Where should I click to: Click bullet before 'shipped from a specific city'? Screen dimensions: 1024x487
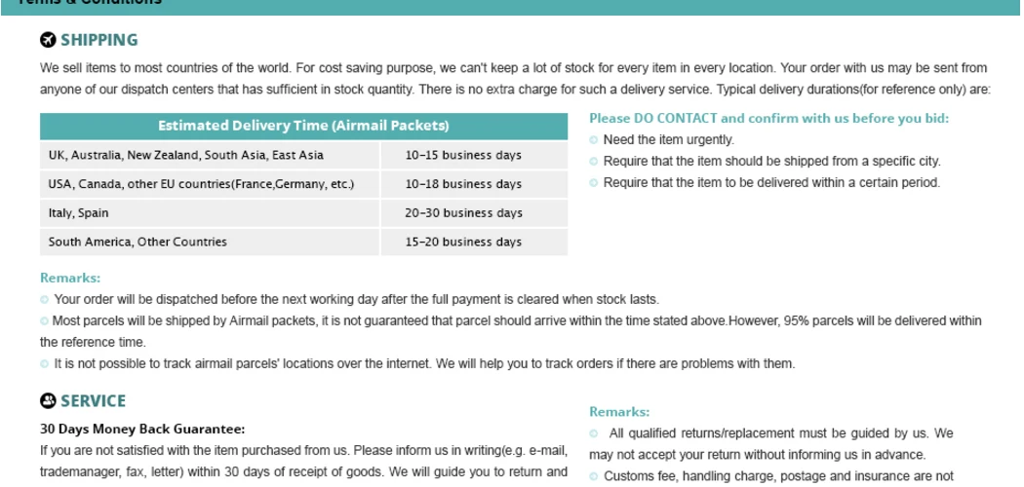click(x=594, y=161)
